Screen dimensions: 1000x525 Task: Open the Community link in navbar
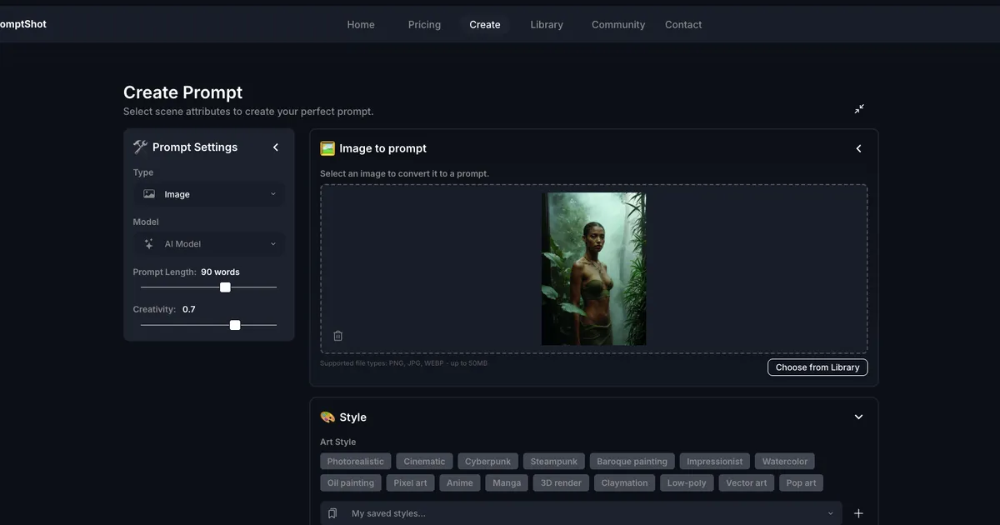(618, 25)
